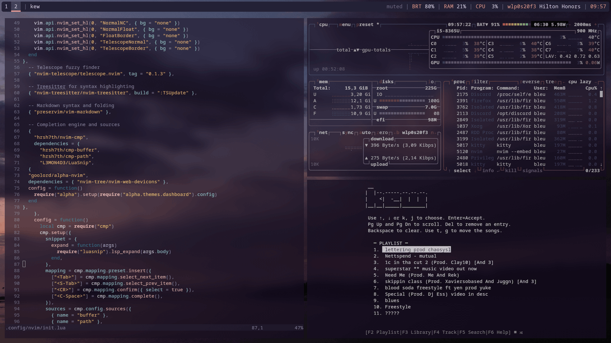Viewport: 611px width, 343px height.
Task: Toggle 'tree' view in btop proc box
Action: [550, 81]
